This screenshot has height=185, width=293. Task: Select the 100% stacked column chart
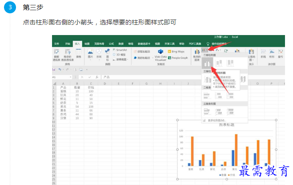(x=230, y=63)
